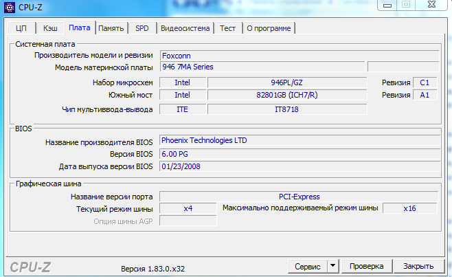This screenshot has width=452, height=277.
Task: Click the IT8718 chip value
Action: pyautogui.click(x=287, y=109)
